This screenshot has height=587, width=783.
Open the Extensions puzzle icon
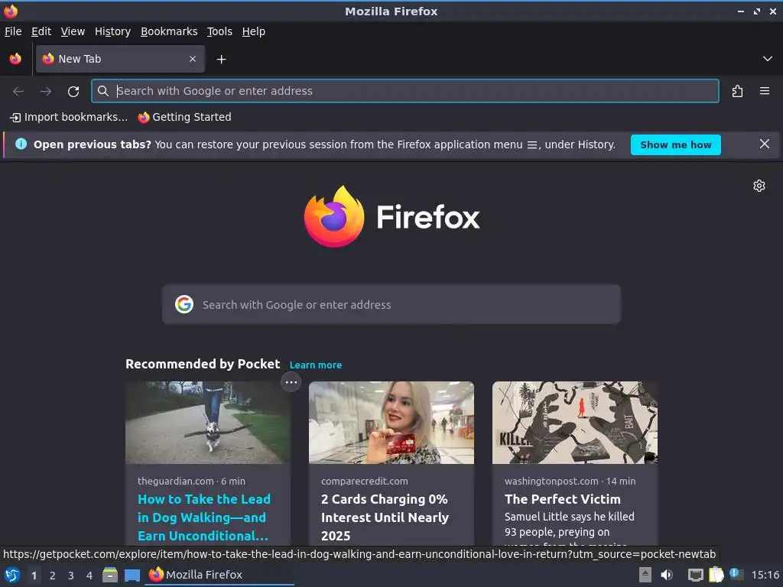pos(738,91)
